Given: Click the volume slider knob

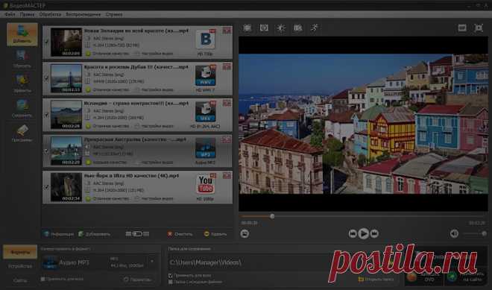Looking at the screenshot, I should coord(484,233).
